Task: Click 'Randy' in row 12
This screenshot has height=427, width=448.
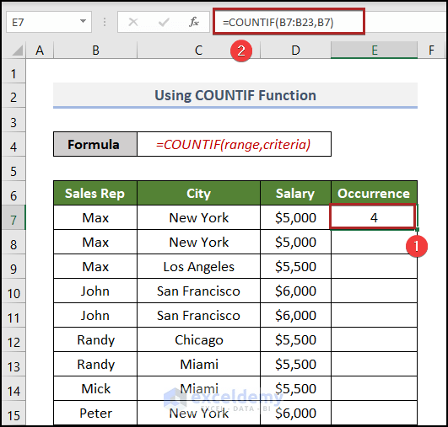Action: (x=95, y=339)
